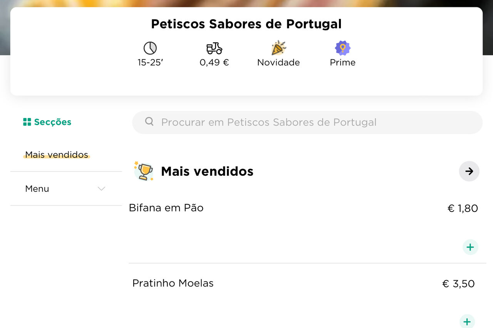Select Menu in the left navigation
Screen dimensions: 493x328
click(37, 189)
